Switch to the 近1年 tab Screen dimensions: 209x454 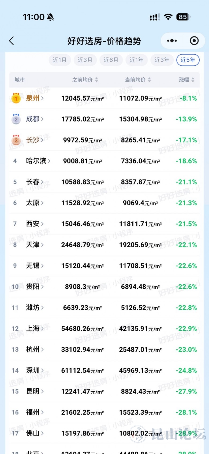[x=136, y=60]
